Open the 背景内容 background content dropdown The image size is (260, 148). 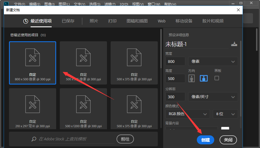pos(191,128)
